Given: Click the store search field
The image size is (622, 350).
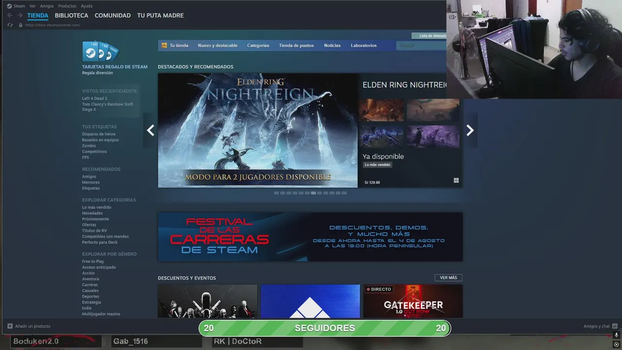Looking at the screenshot, I should (421, 46).
